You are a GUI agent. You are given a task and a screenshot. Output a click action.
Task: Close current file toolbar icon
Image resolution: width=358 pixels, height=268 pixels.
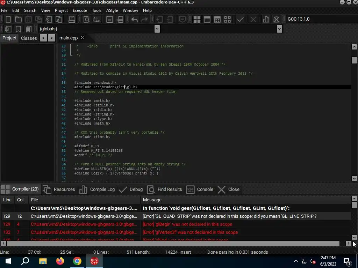48,20
